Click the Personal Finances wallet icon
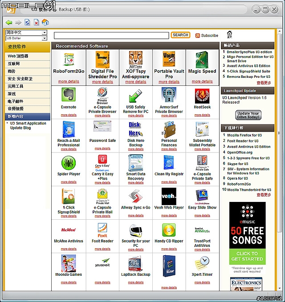Screen dimensions: 285x302 pyautogui.click(x=169, y=129)
